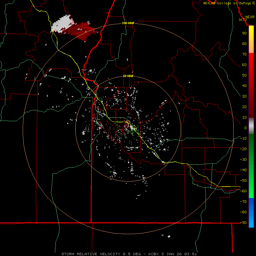The height and width of the screenshot is (256, 256).
Task: Click the positive "80" velocity scale label
Action: [244, 44]
